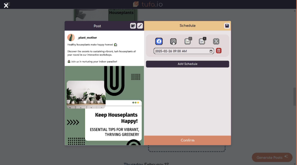
Task: Click the tufa.io logo
Action: pos(148,4)
